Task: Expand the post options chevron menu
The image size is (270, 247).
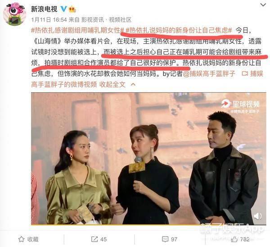Action: pos(263,5)
